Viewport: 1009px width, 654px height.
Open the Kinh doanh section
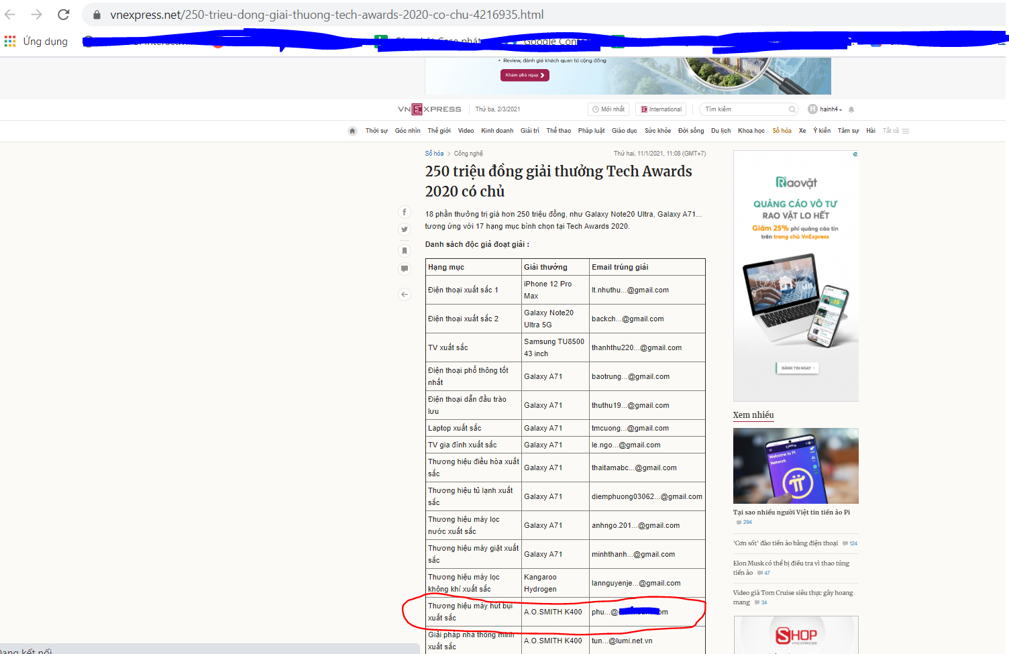pos(497,131)
